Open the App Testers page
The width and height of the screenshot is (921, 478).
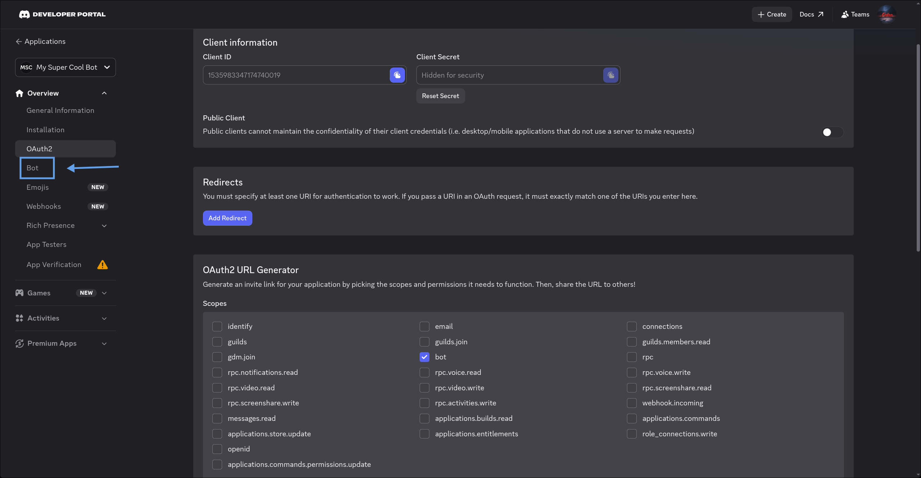coord(46,244)
